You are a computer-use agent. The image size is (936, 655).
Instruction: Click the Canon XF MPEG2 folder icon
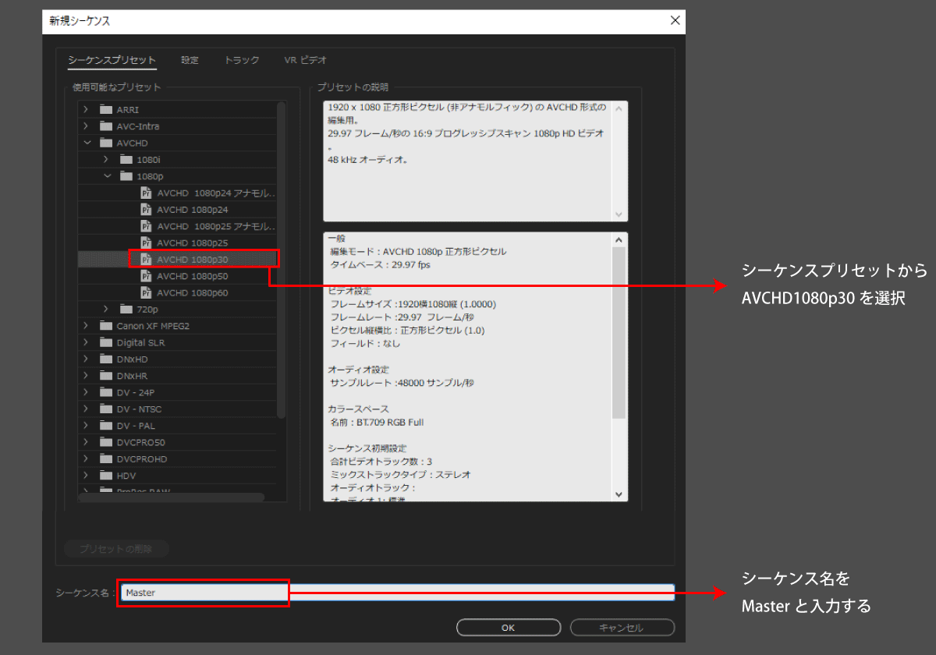point(106,326)
